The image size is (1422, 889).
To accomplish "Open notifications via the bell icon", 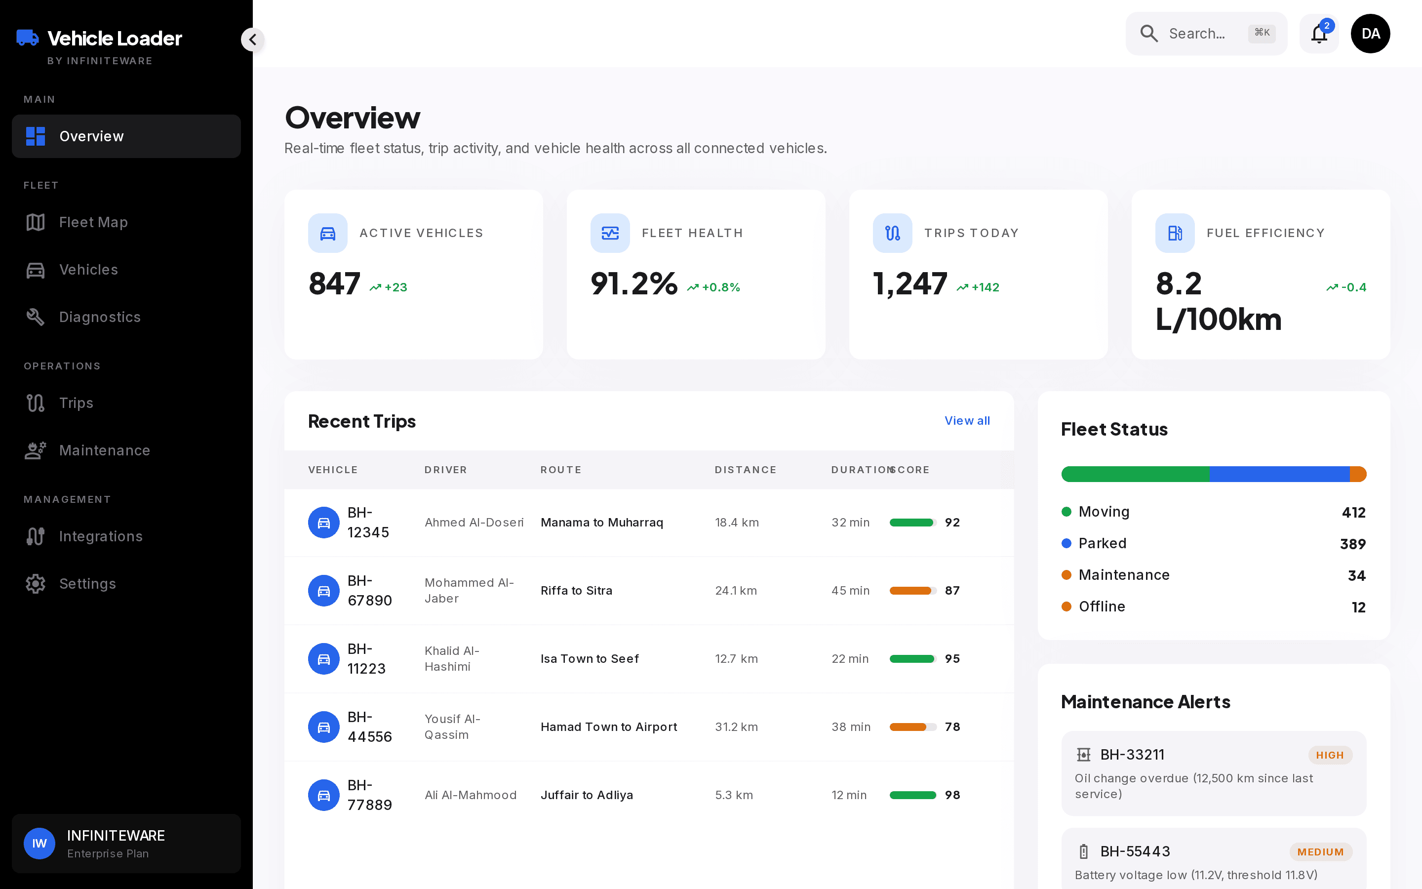I will pos(1319,34).
